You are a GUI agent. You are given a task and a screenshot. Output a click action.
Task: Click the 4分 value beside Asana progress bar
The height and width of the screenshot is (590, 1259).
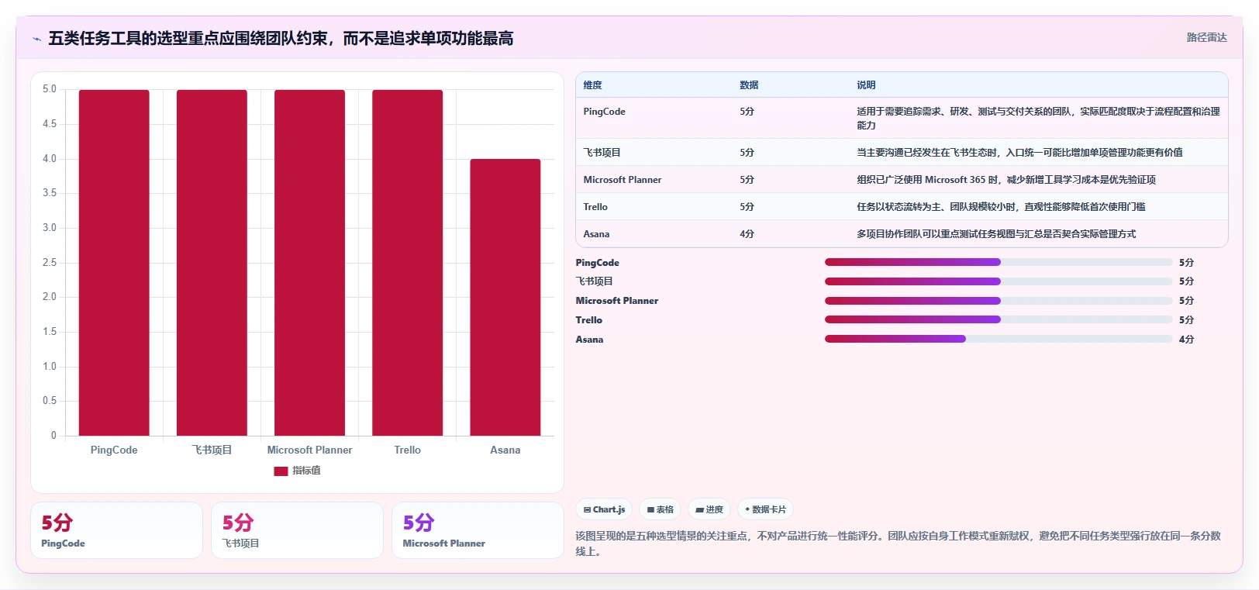(1186, 340)
